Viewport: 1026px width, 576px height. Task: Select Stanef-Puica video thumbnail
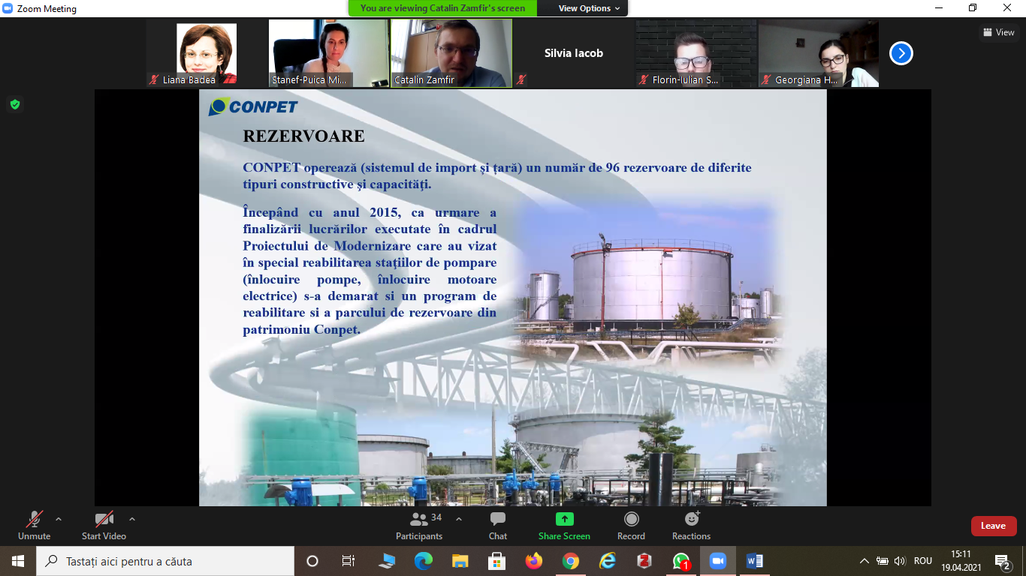click(x=329, y=53)
